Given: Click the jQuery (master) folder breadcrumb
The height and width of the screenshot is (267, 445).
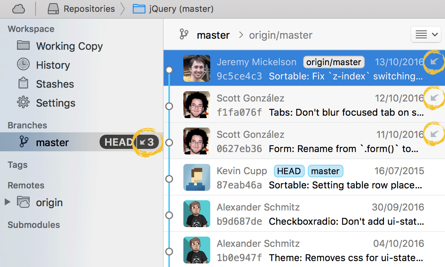Looking at the screenshot, I should 173,9.
